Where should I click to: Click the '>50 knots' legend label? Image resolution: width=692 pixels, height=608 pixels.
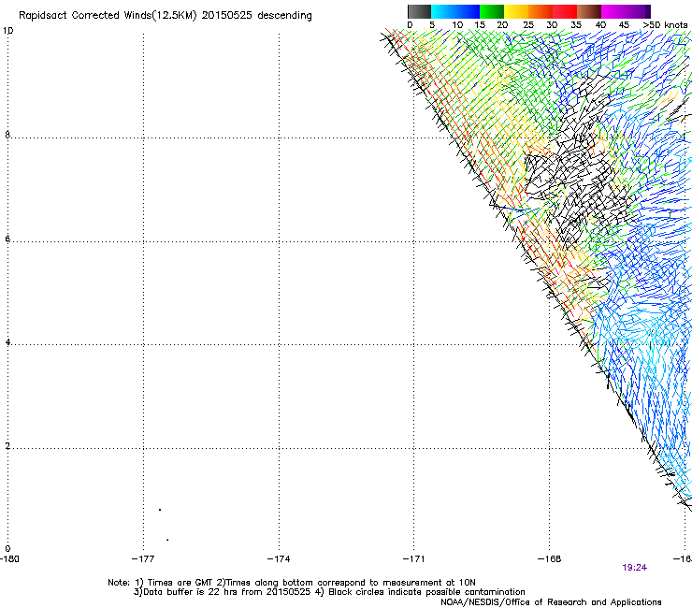[x=665, y=25]
